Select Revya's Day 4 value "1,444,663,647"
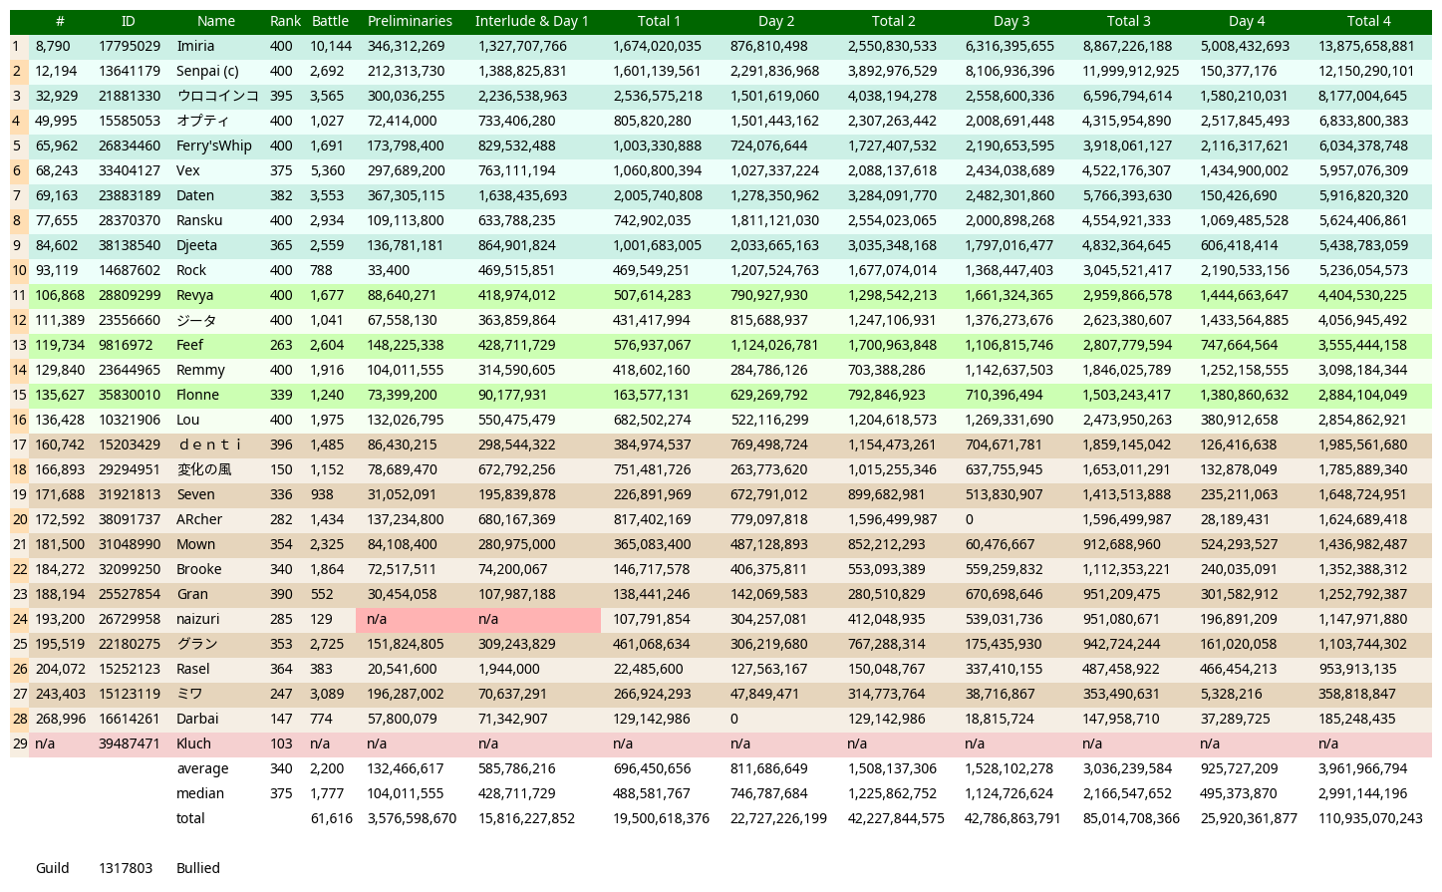 pyautogui.click(x=1245, y=295)
